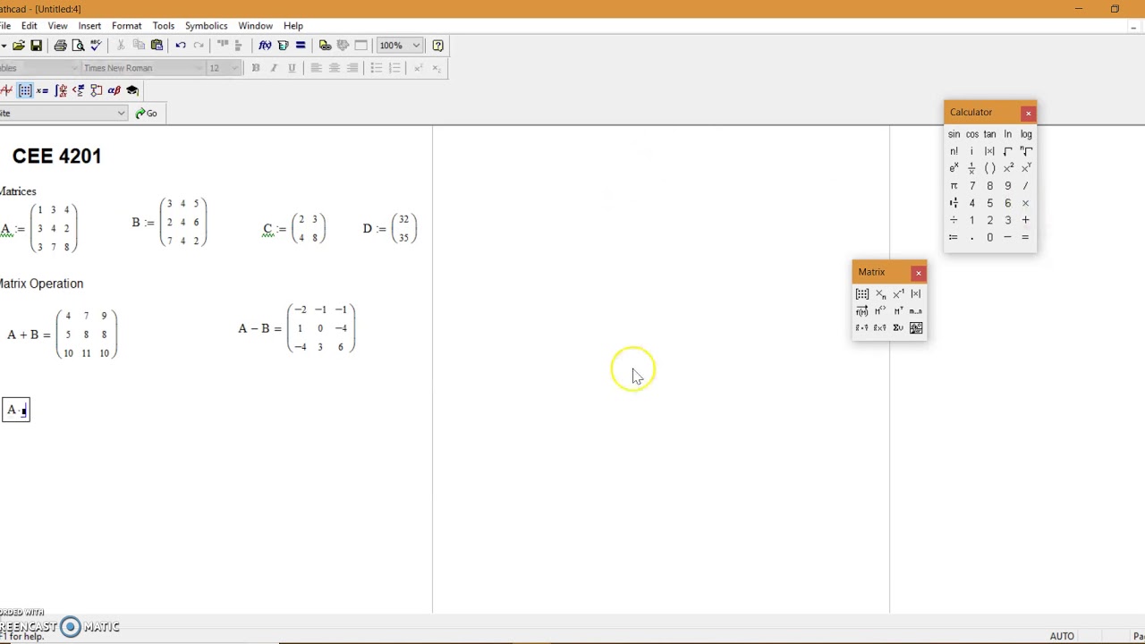Apply the determinant operator in the Matrix palette

[x=916, y=294]
